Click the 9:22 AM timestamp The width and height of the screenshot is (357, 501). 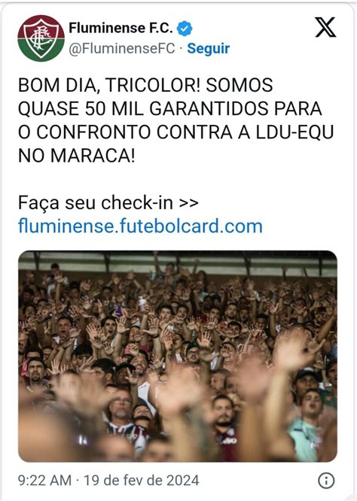coord(44,480)
